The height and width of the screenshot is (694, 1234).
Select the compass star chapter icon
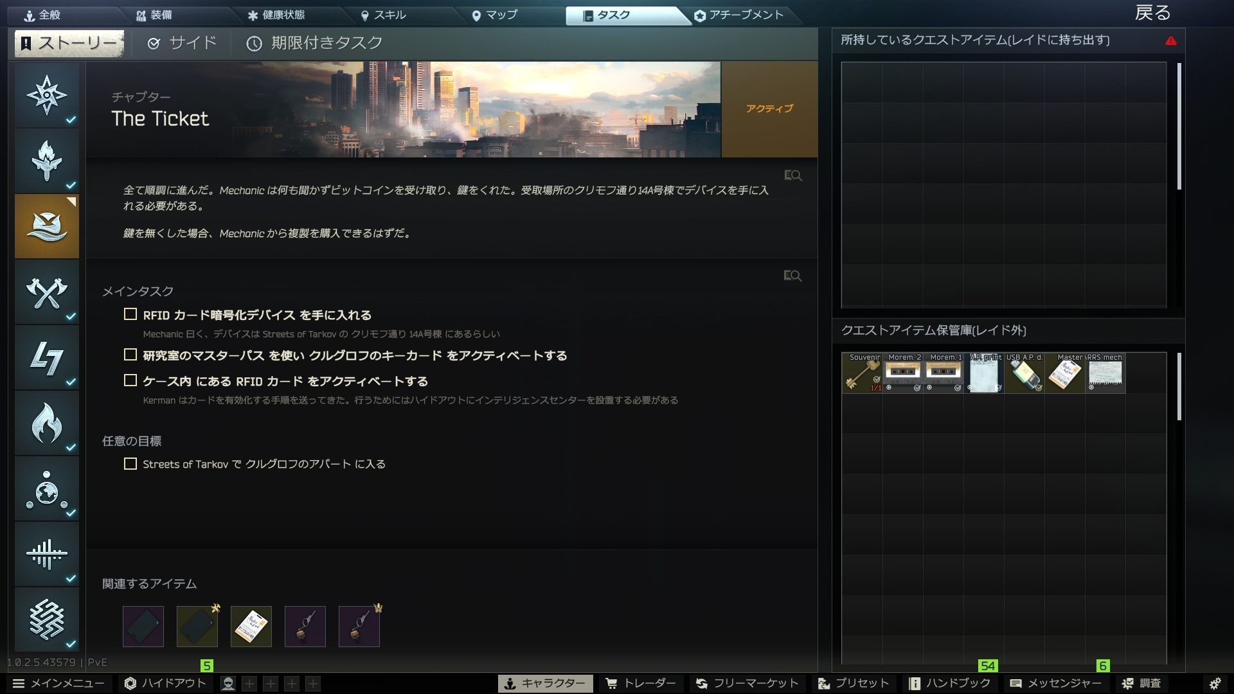[x=47, y=95]
